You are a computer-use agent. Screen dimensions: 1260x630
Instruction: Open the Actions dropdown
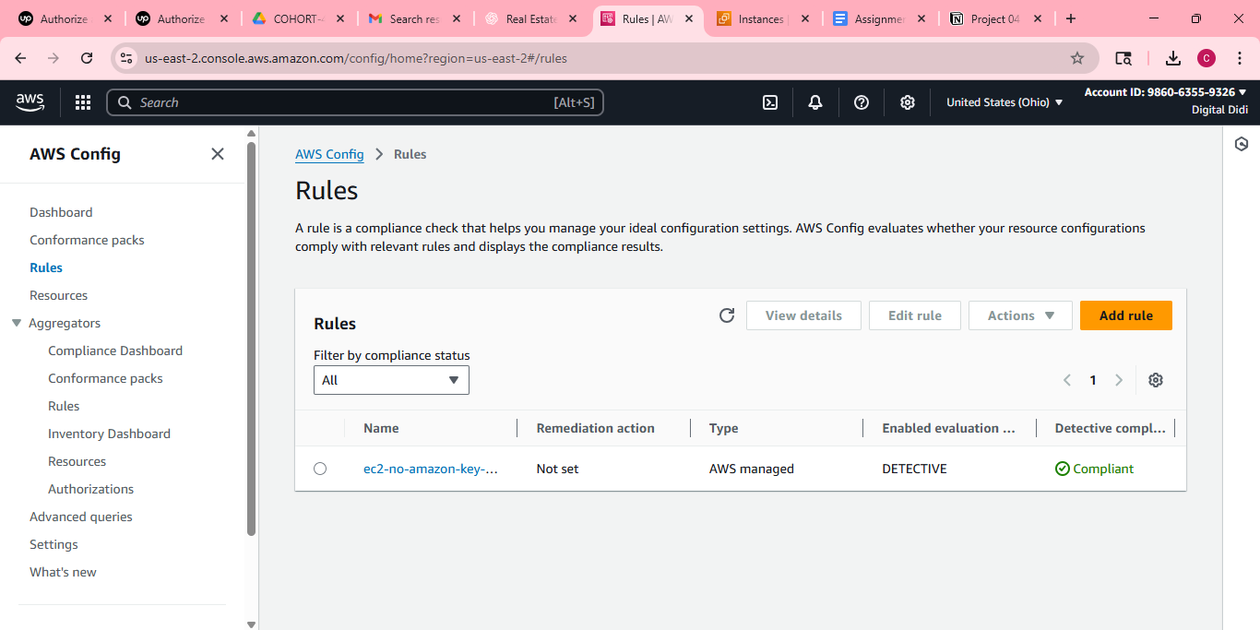(1020, 315)
